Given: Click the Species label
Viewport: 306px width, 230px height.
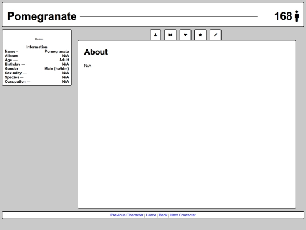Looking at the screenshot, I should [12, 77].
